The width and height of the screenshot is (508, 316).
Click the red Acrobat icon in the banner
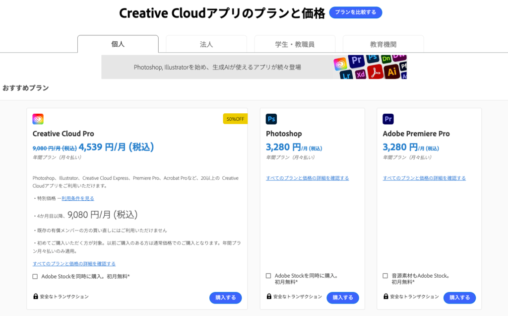375,73
